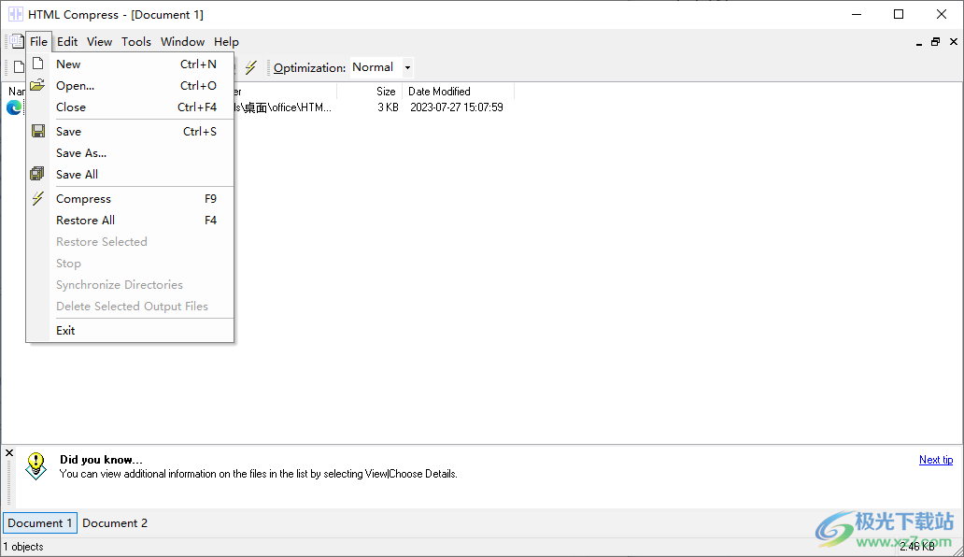Close the inner document window
The height and width of the screenshot is (557, 964).
[954, 42]
